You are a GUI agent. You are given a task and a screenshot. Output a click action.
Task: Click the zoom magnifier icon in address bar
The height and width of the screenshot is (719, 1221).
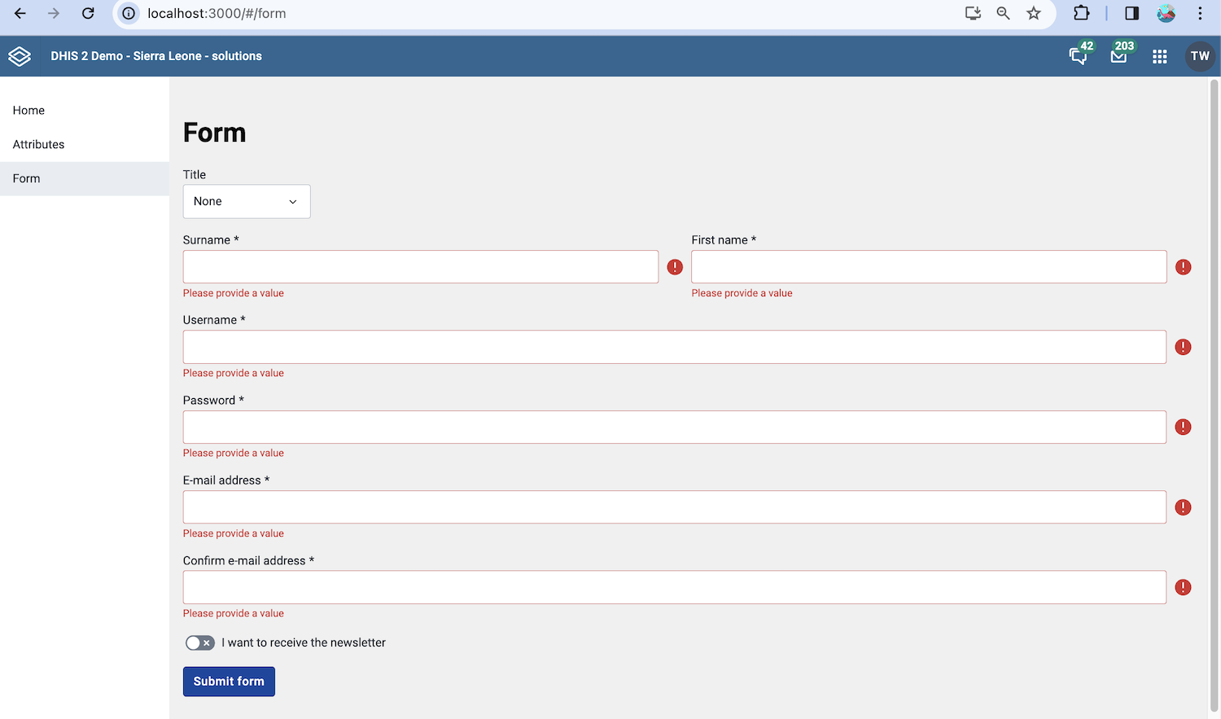[x=1003, y=13]
